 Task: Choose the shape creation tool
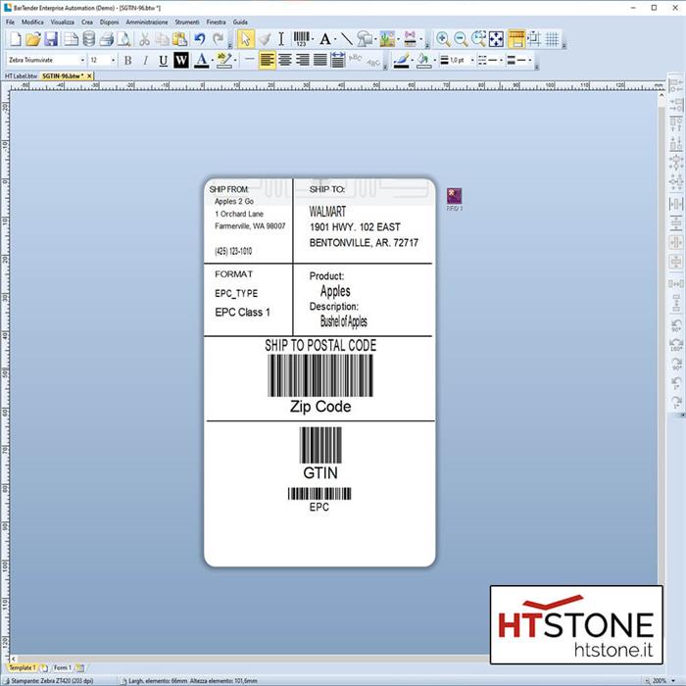point(364,39)
